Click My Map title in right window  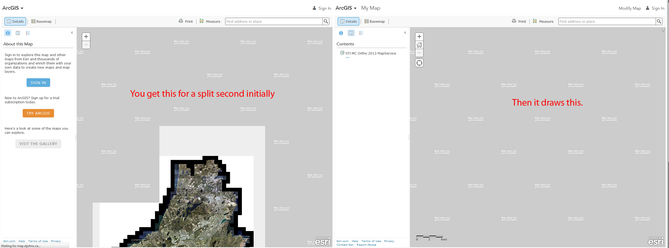pyautogui.click(x=371, y=8)
